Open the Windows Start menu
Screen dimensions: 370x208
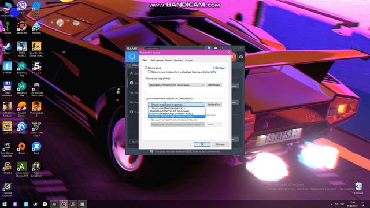5,204
